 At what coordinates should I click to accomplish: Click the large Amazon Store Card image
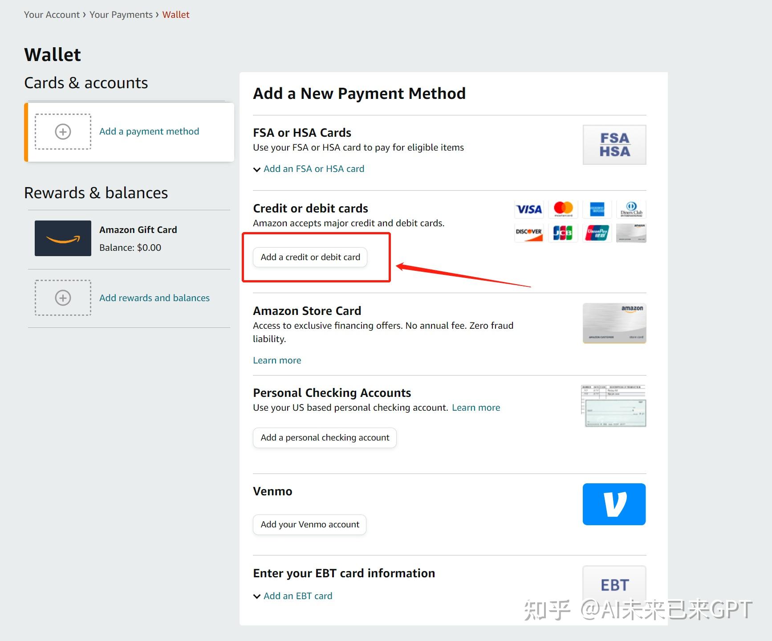614,323
